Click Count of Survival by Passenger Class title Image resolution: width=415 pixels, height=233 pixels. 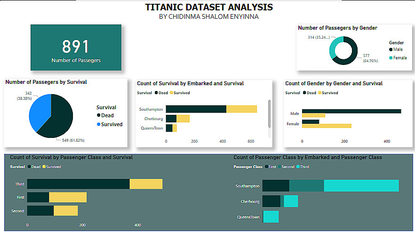click(x=71, y=157)
